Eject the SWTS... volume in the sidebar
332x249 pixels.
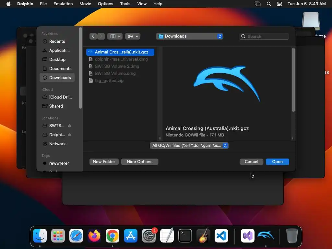(69, 126)
